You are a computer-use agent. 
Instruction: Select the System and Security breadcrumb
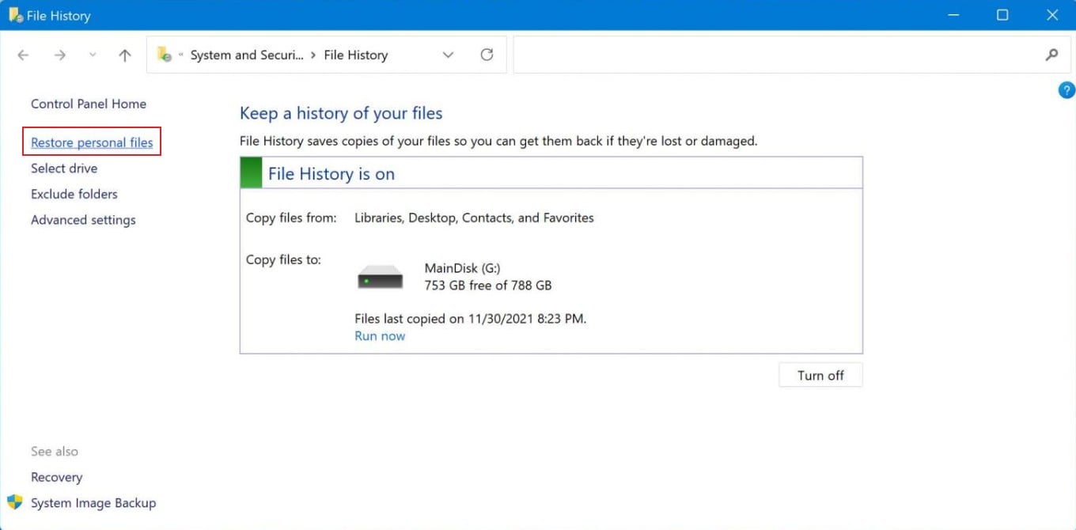246,55
